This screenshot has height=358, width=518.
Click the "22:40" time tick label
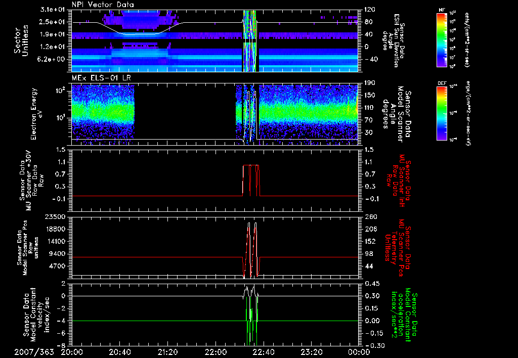263,352
